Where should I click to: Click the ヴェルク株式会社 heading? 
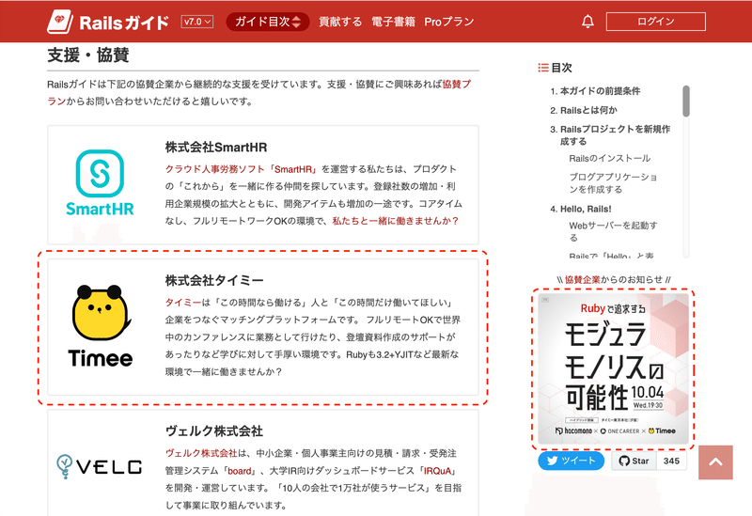tap(214, 431)
